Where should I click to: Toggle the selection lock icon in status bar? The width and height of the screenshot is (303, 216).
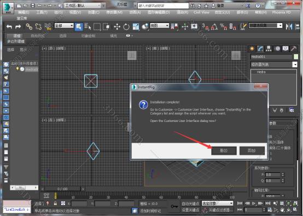pos(55,203)
